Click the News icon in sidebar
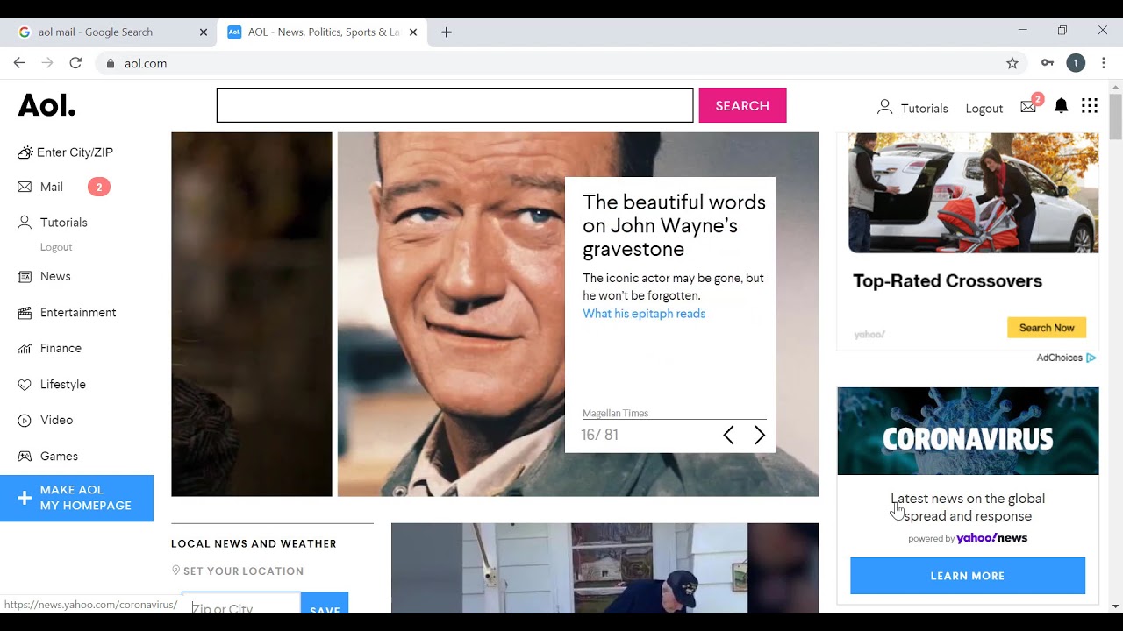 pos(25,276)
